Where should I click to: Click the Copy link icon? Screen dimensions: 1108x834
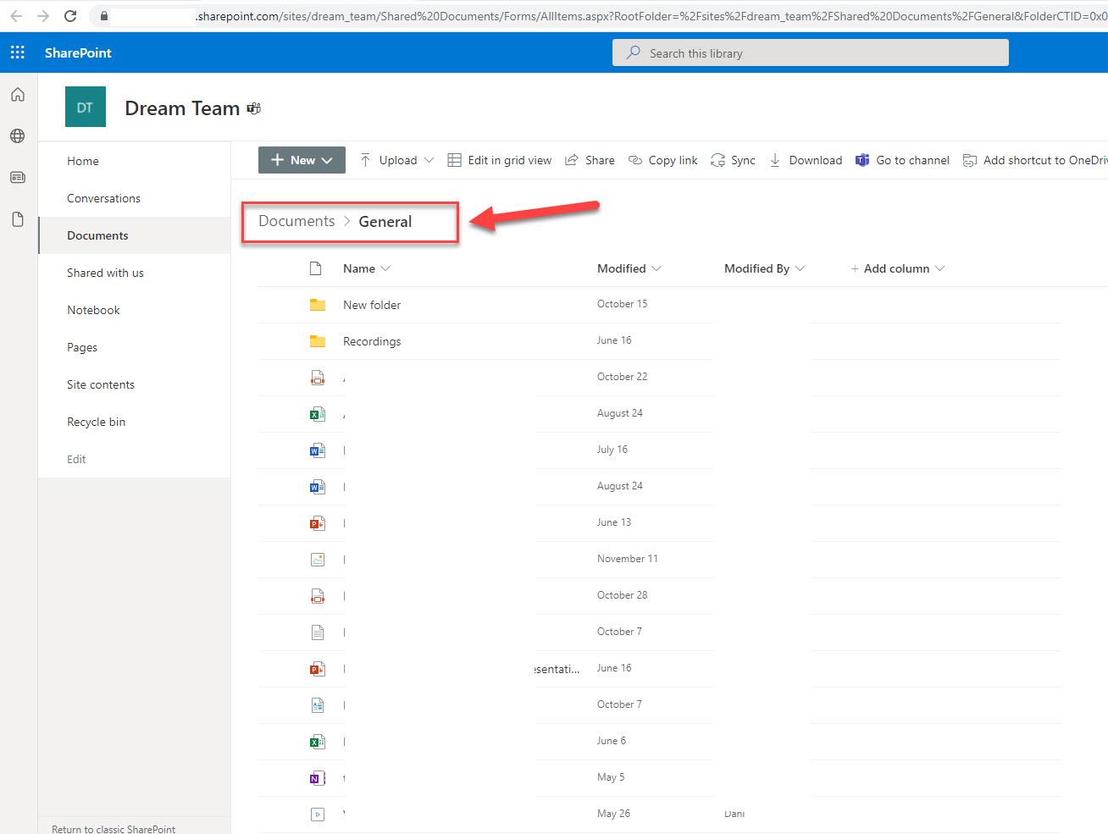pos(634,160)
